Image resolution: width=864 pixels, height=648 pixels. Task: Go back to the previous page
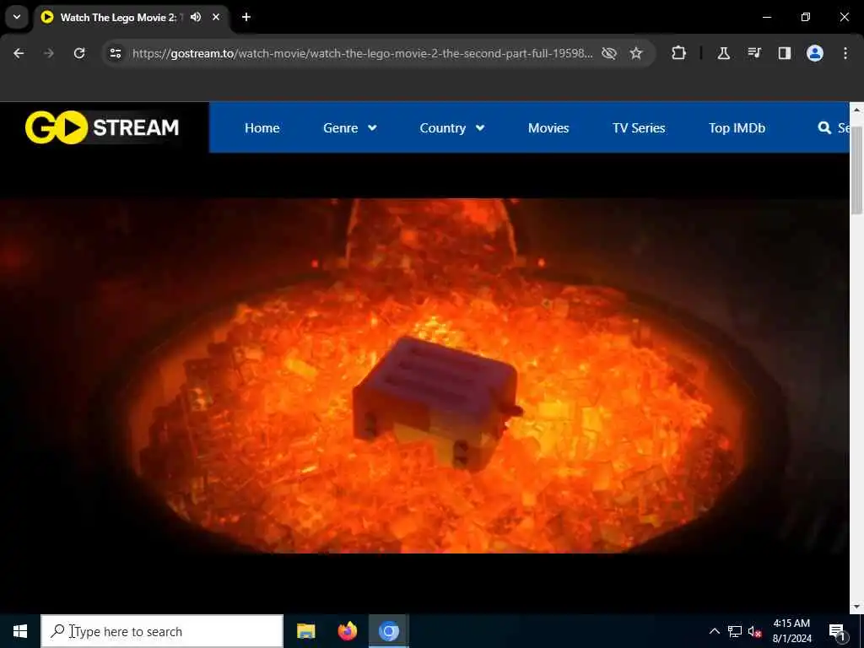tap(19, 53)
